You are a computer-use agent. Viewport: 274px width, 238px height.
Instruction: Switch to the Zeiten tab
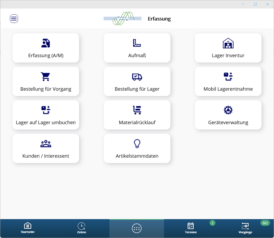[x=81, y=228]
